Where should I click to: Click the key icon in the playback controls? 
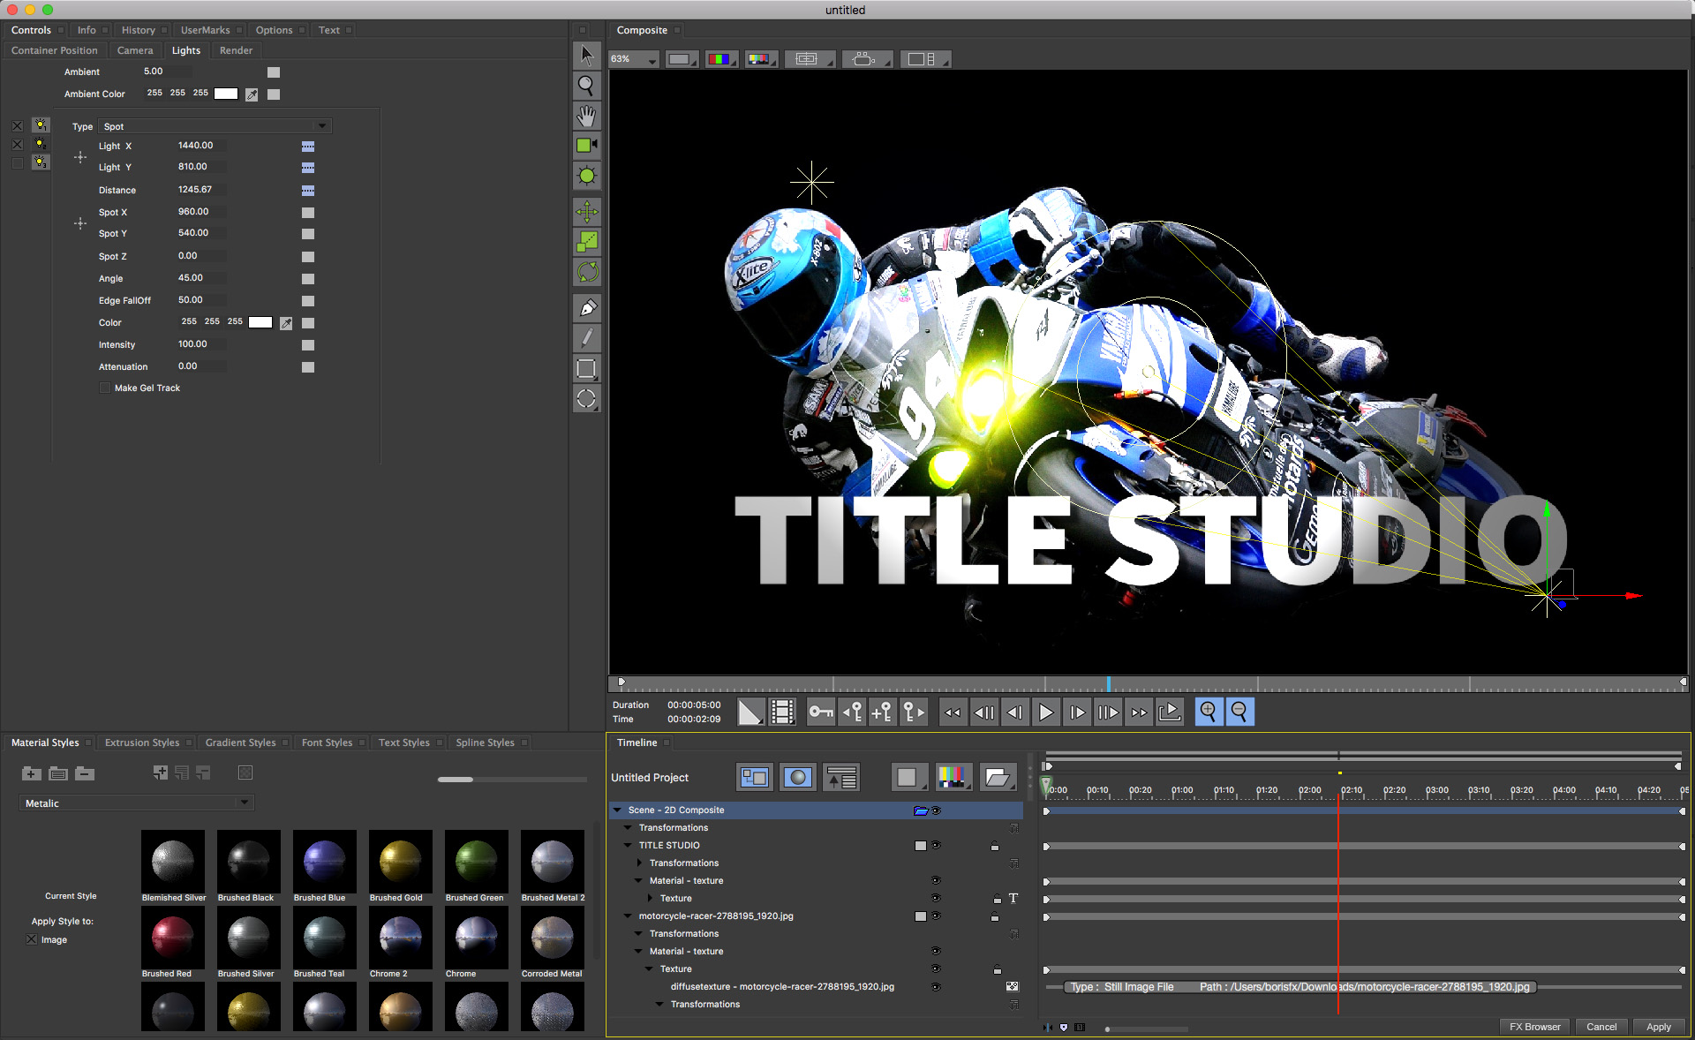[820, 712]
